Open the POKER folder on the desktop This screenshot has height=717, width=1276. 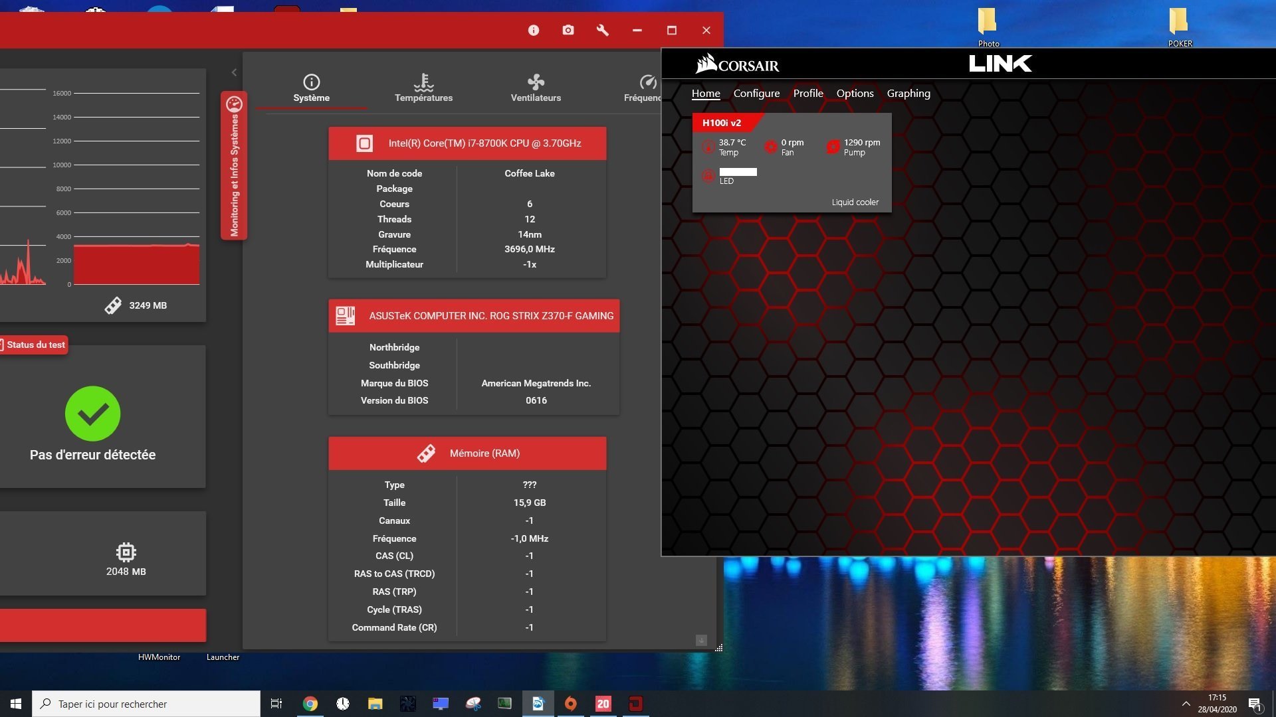1180,27
